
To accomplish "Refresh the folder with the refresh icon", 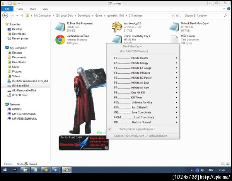I will point(177,15).
